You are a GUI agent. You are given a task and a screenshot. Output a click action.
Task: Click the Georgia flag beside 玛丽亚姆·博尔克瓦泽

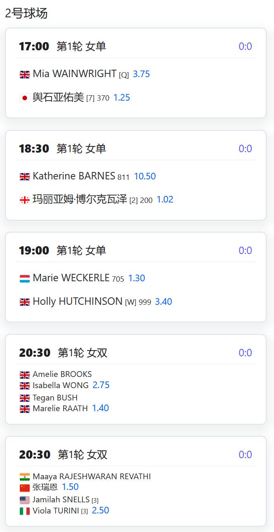coord(25,200)
